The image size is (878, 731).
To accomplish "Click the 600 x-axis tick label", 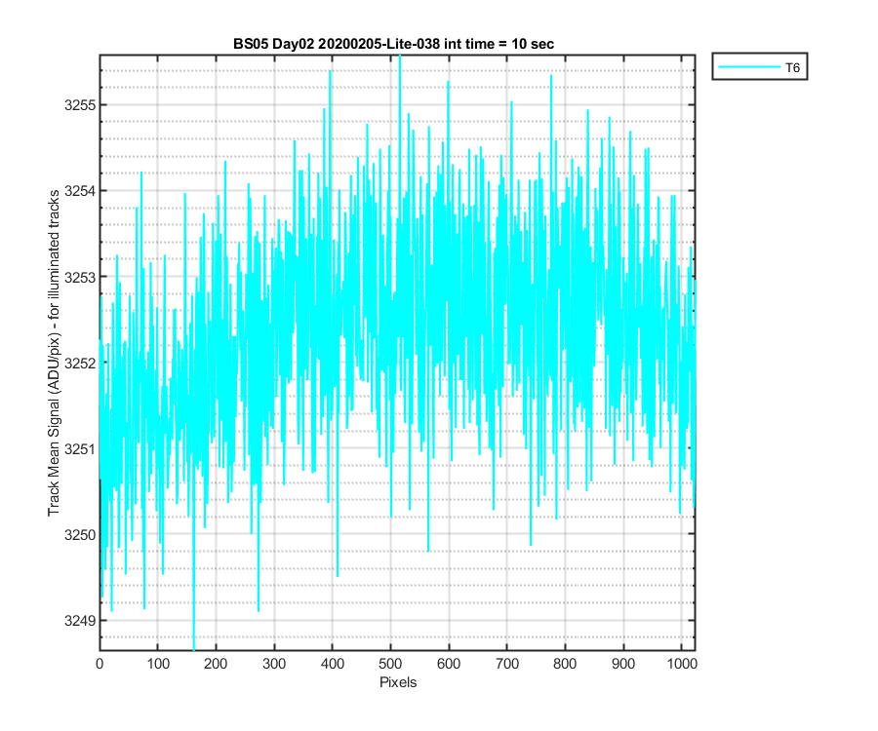I will click(449, 664).
